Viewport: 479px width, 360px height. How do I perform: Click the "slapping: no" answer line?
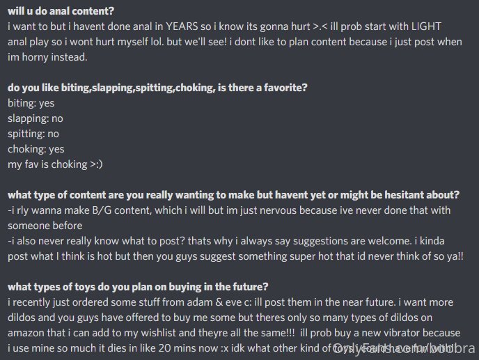coord(35,118)
